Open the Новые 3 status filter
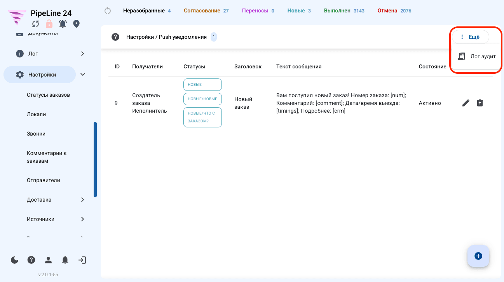This screenshot has width=504, height=282. (x=299, y=10)
